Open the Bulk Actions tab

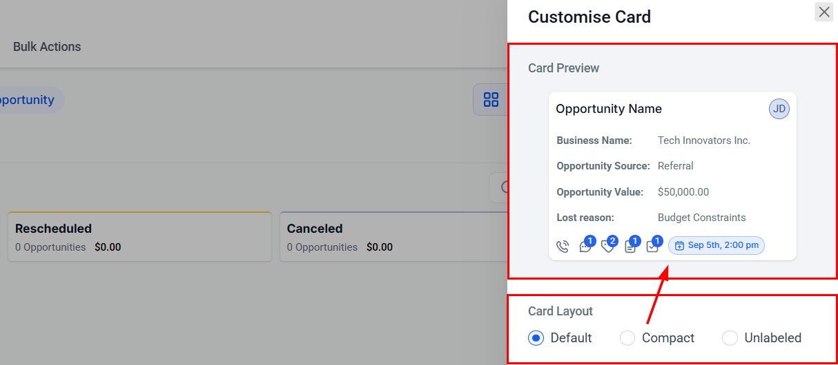click(47, 47)
